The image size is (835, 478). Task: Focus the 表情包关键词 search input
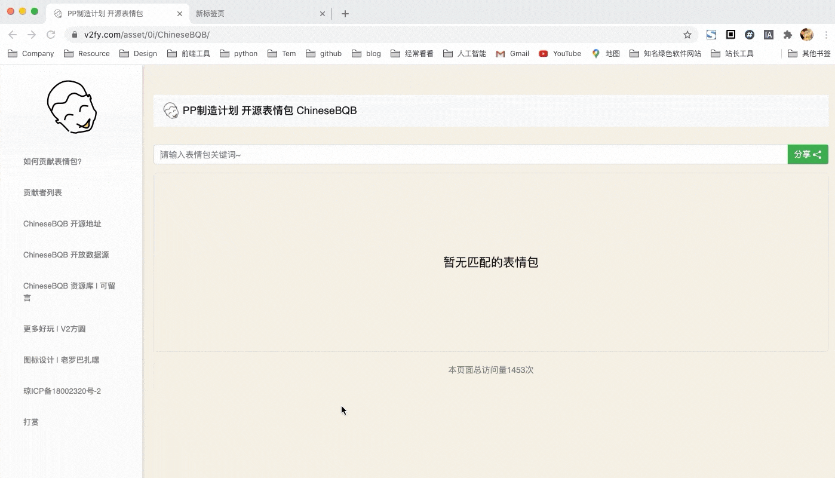tap(471, 154)
